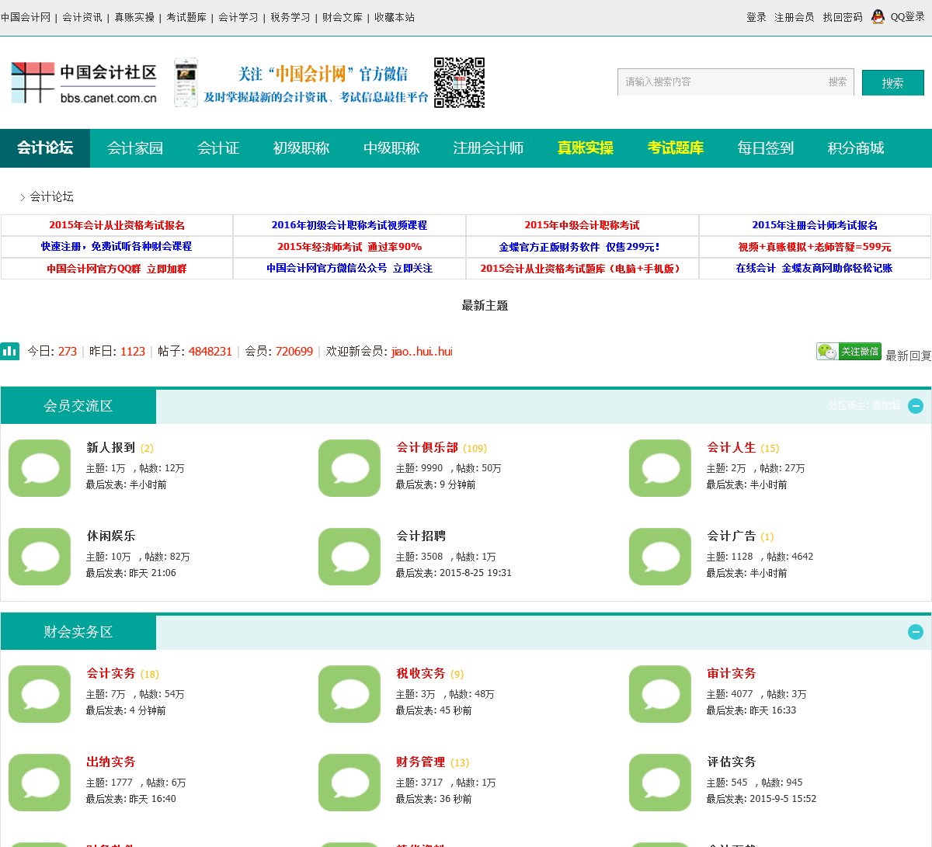Click the 中国会计社区 site logo
The image size is (932, 847).
click(84, 83)
